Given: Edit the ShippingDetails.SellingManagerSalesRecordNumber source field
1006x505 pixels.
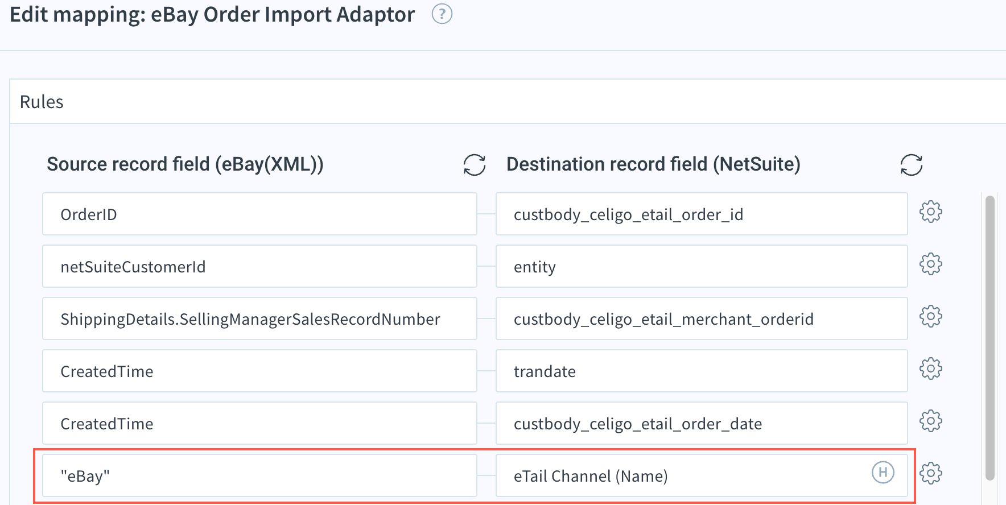Looking at the screenshot, I should [x=259, y=318].
